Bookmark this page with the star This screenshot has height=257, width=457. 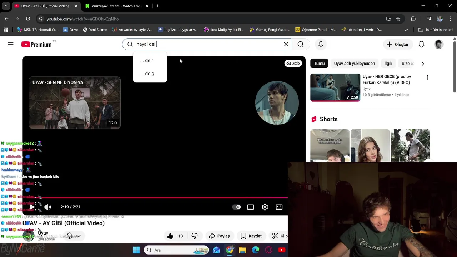click(398, 19)
